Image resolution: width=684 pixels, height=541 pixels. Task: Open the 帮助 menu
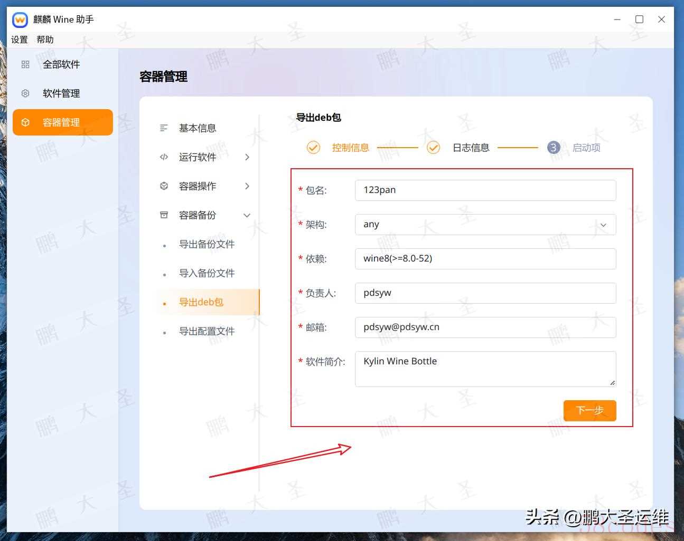45,40
